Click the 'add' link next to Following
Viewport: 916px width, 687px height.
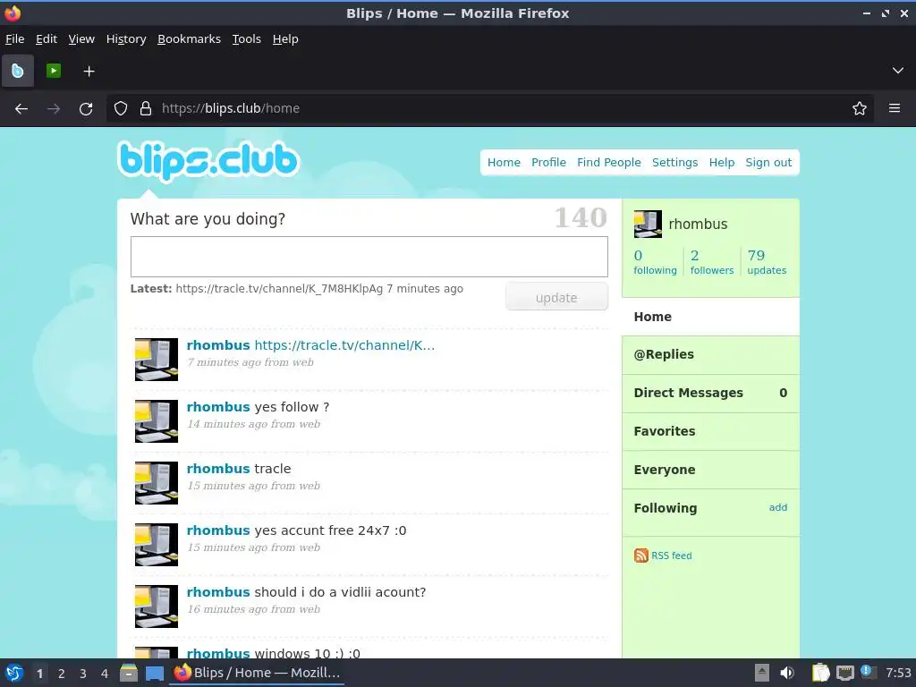(x=777, y=508)
